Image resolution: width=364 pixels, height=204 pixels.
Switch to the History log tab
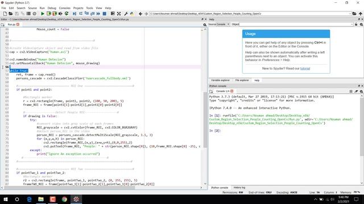pos(239,188)
